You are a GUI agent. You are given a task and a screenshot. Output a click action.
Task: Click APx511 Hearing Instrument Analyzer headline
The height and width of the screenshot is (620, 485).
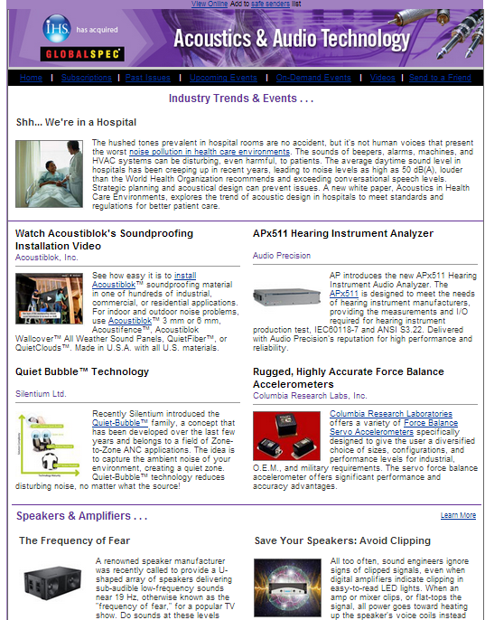(x=343, y=233)
